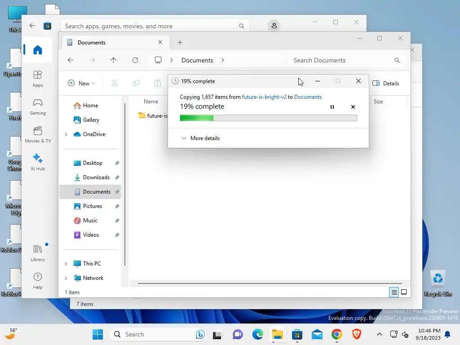
Task: Pause the file copy operation
Action: pyautogui.click(x=332, y=107)
